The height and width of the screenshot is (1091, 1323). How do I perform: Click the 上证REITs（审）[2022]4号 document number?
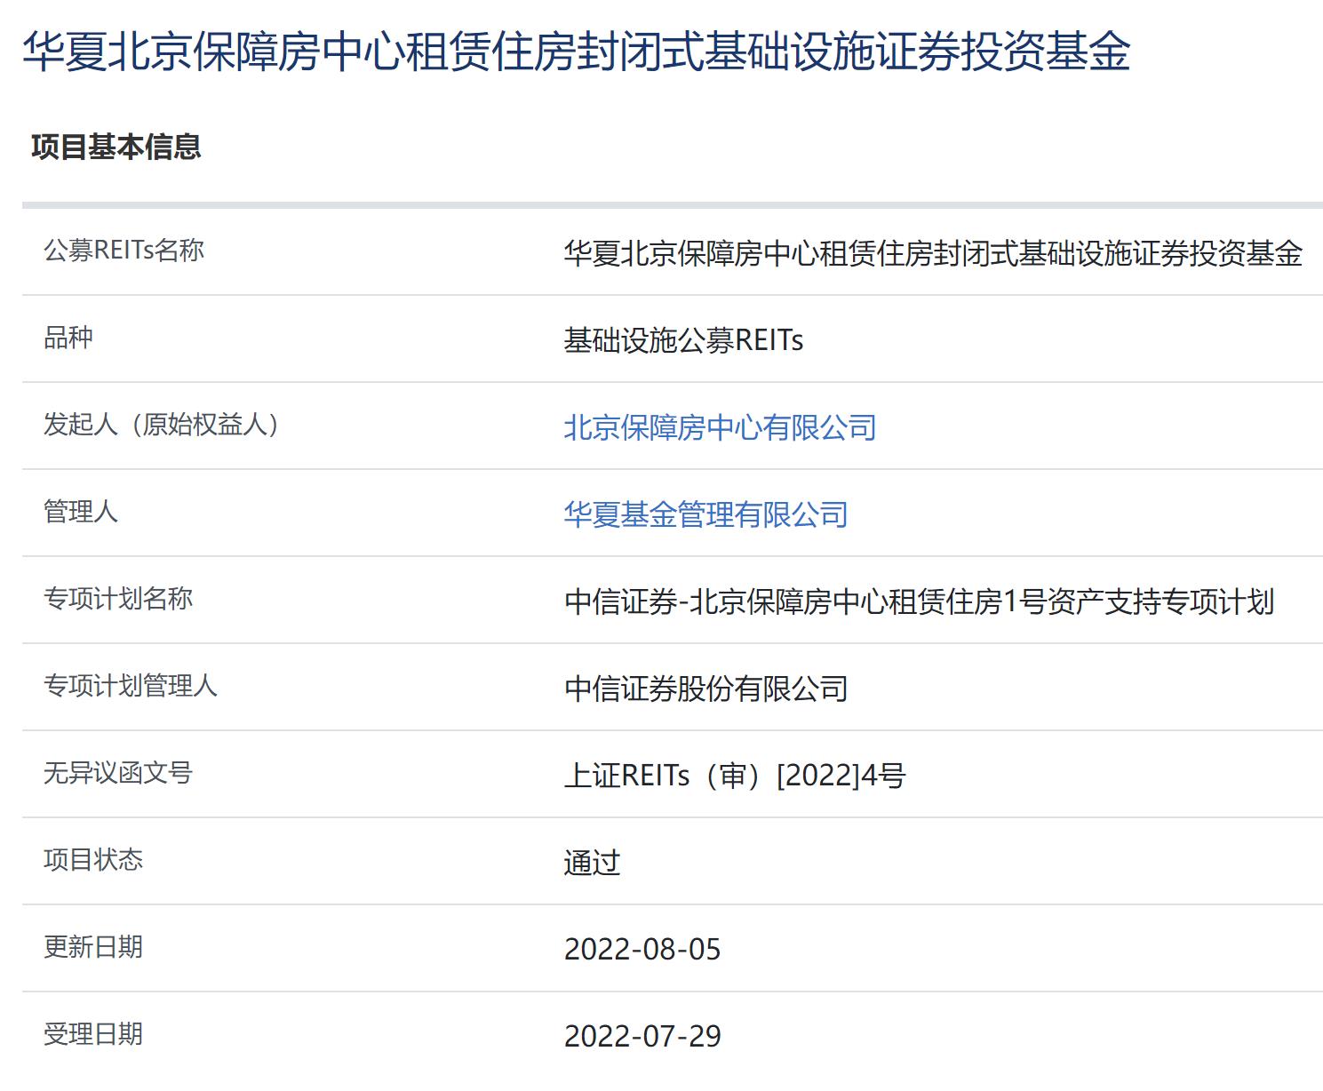pyautogui.click(x=734, y=776)
